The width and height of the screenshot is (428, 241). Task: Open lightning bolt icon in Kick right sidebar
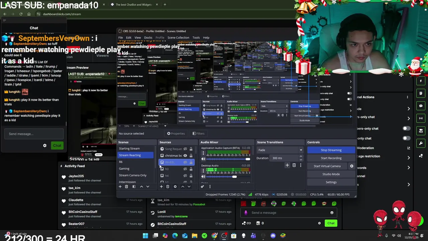[x=421, y=81]
